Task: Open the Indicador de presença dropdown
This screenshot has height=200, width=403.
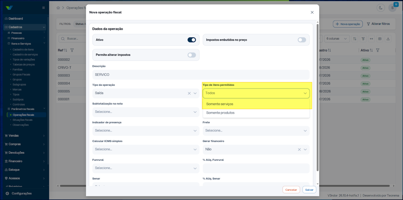Action: pyautogui.click(x=146, y=131)
